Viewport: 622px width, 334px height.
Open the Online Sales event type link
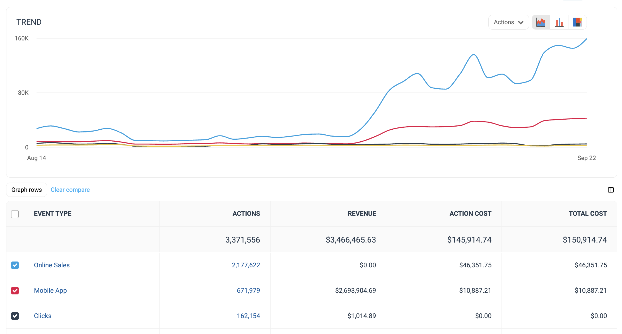52,265
